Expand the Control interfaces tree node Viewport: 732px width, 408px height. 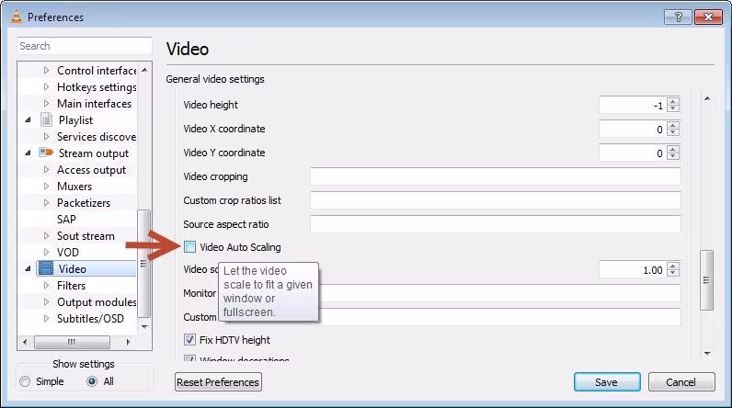click(46, 71)
